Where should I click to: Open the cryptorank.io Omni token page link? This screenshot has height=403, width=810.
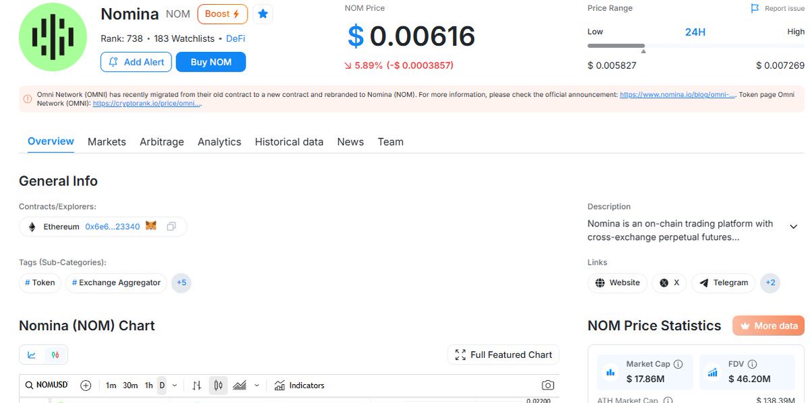pyautogui.click(x=146, y=104)
